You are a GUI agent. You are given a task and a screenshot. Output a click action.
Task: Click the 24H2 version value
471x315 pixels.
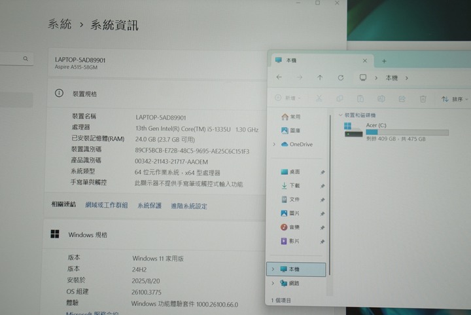139,270
